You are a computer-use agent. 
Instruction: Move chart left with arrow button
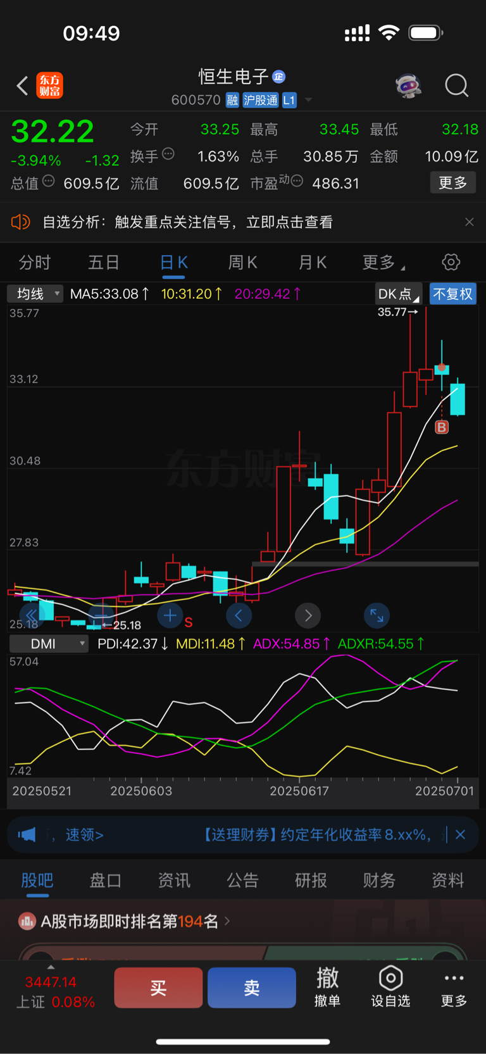pyautogui.click(x=239, y=615)
